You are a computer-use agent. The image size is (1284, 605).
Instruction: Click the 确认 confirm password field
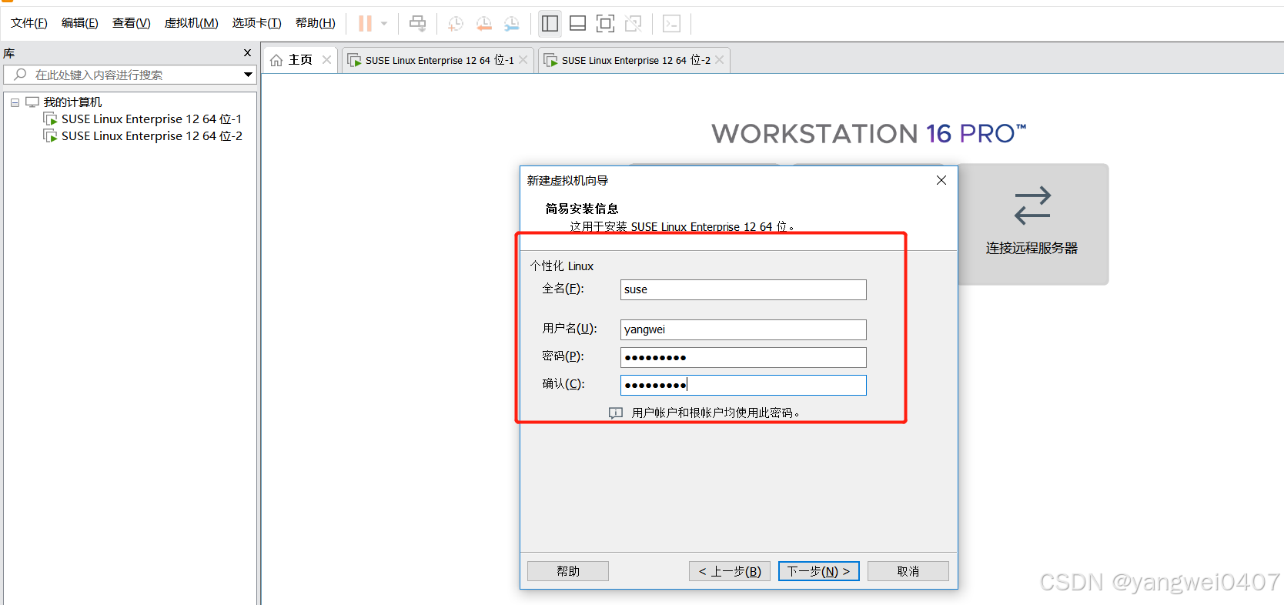[x=744, y=385]
